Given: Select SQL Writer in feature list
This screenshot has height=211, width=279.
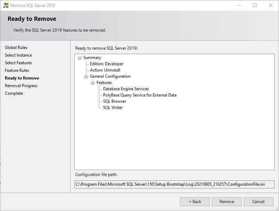Looking at the screenshot, I should tap(113, 108).
